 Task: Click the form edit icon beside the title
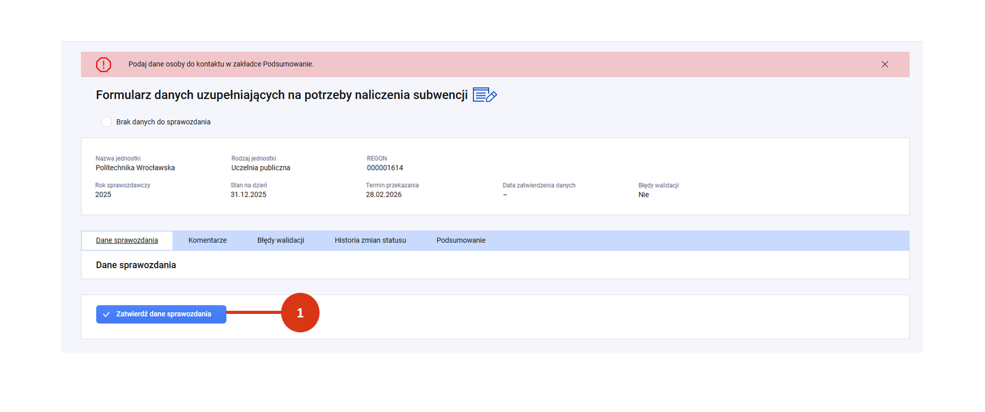[x=484, y=95]
